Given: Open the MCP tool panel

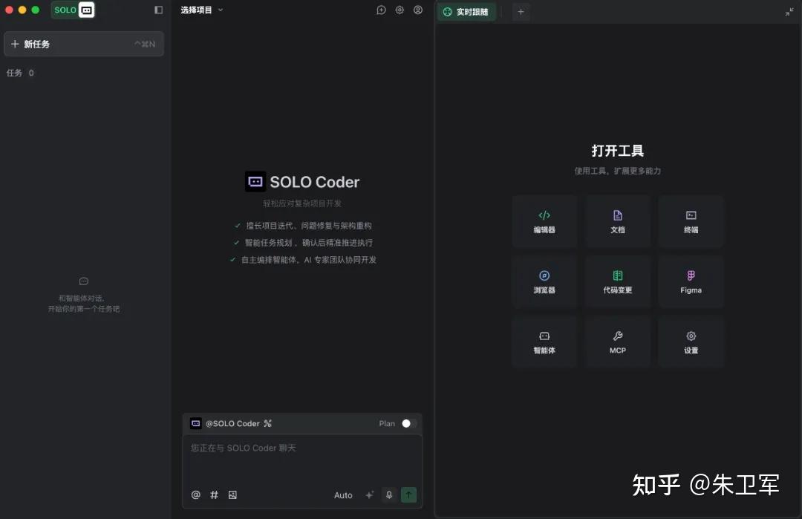Looking at the screenshot, I should 617,342.
